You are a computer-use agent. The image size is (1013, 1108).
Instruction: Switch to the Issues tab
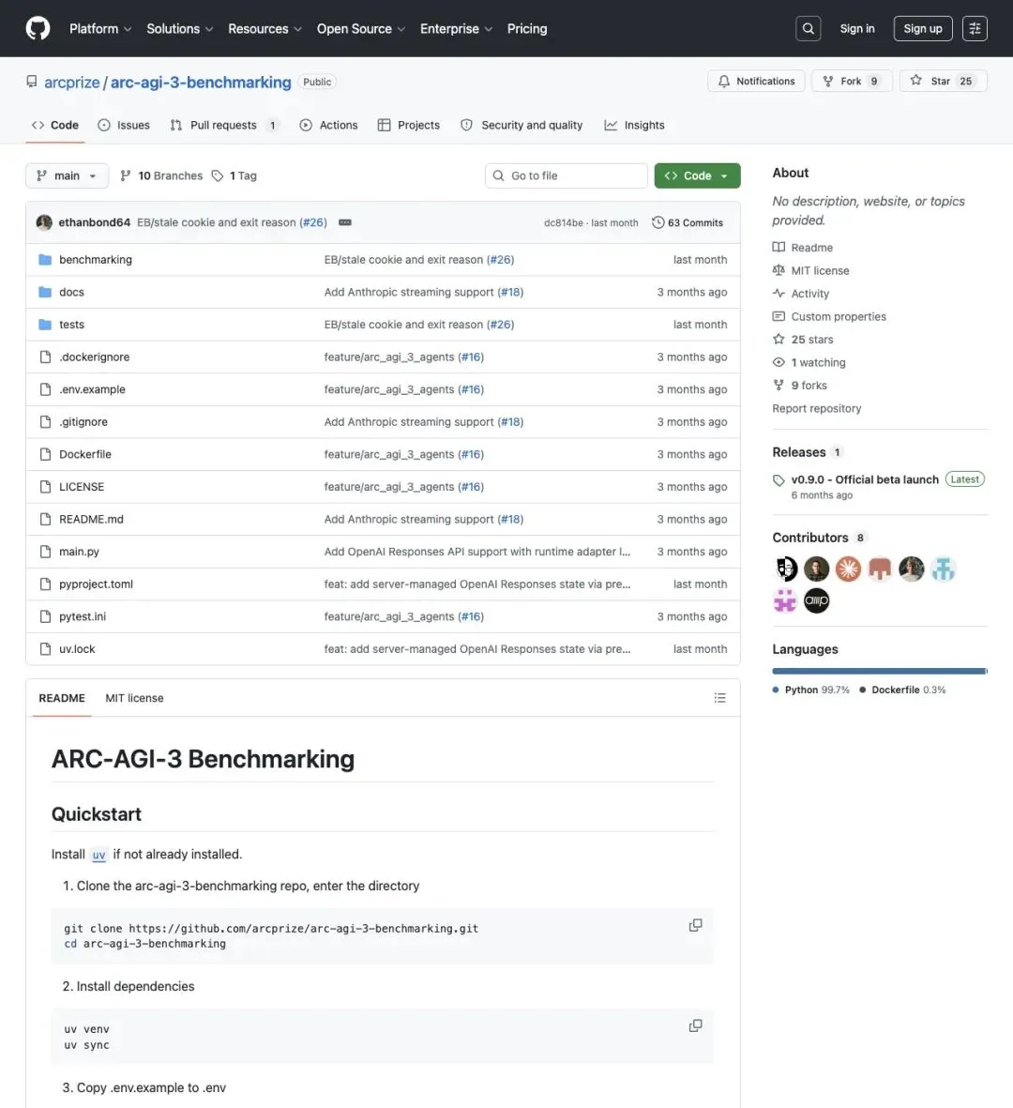(x=124, y=125)
